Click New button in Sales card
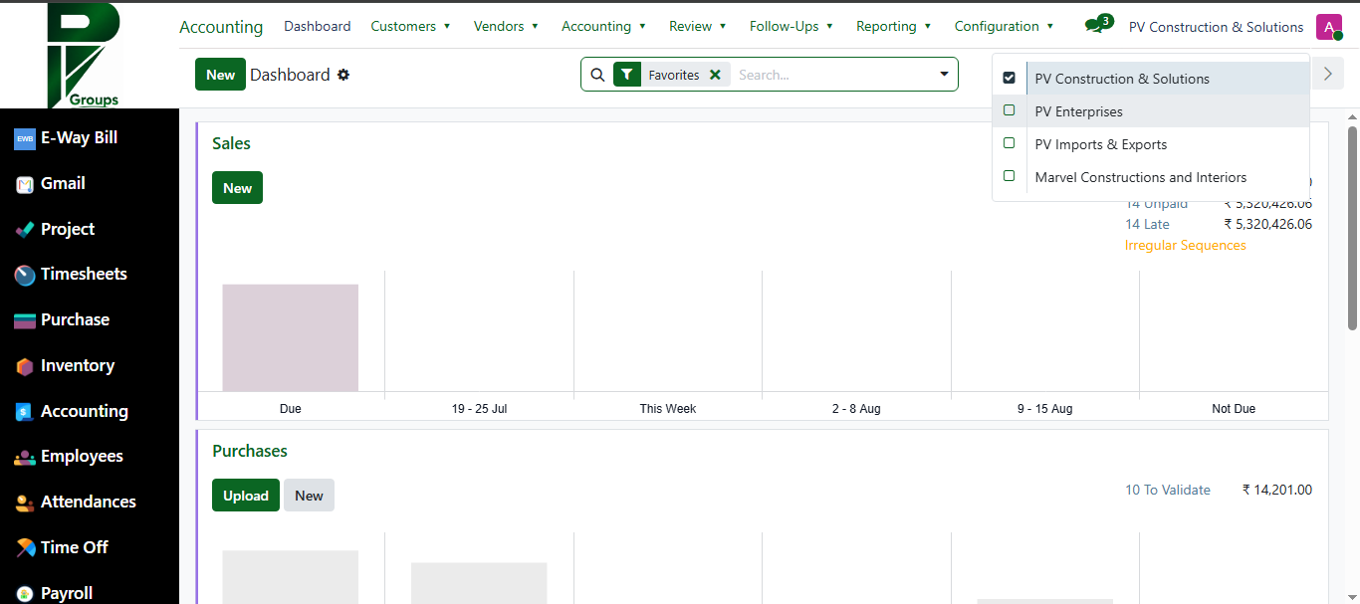 coord(237,188)
